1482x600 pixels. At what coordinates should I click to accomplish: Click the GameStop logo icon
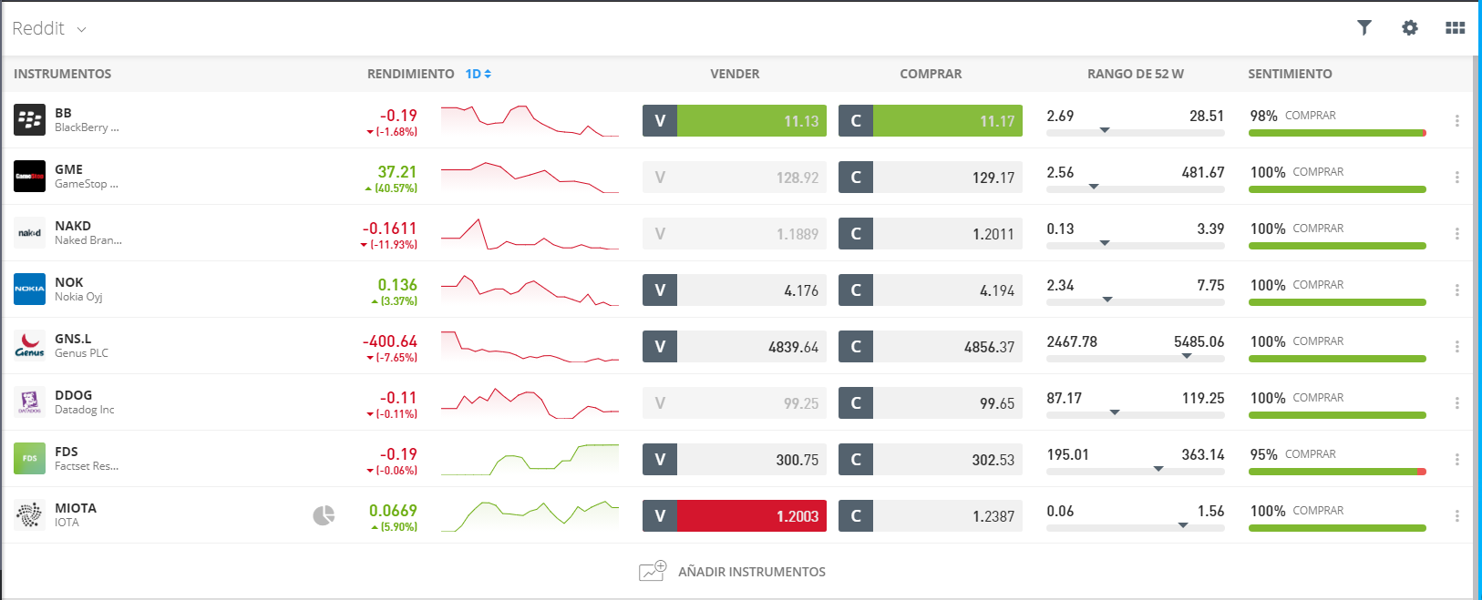[29, 177]
